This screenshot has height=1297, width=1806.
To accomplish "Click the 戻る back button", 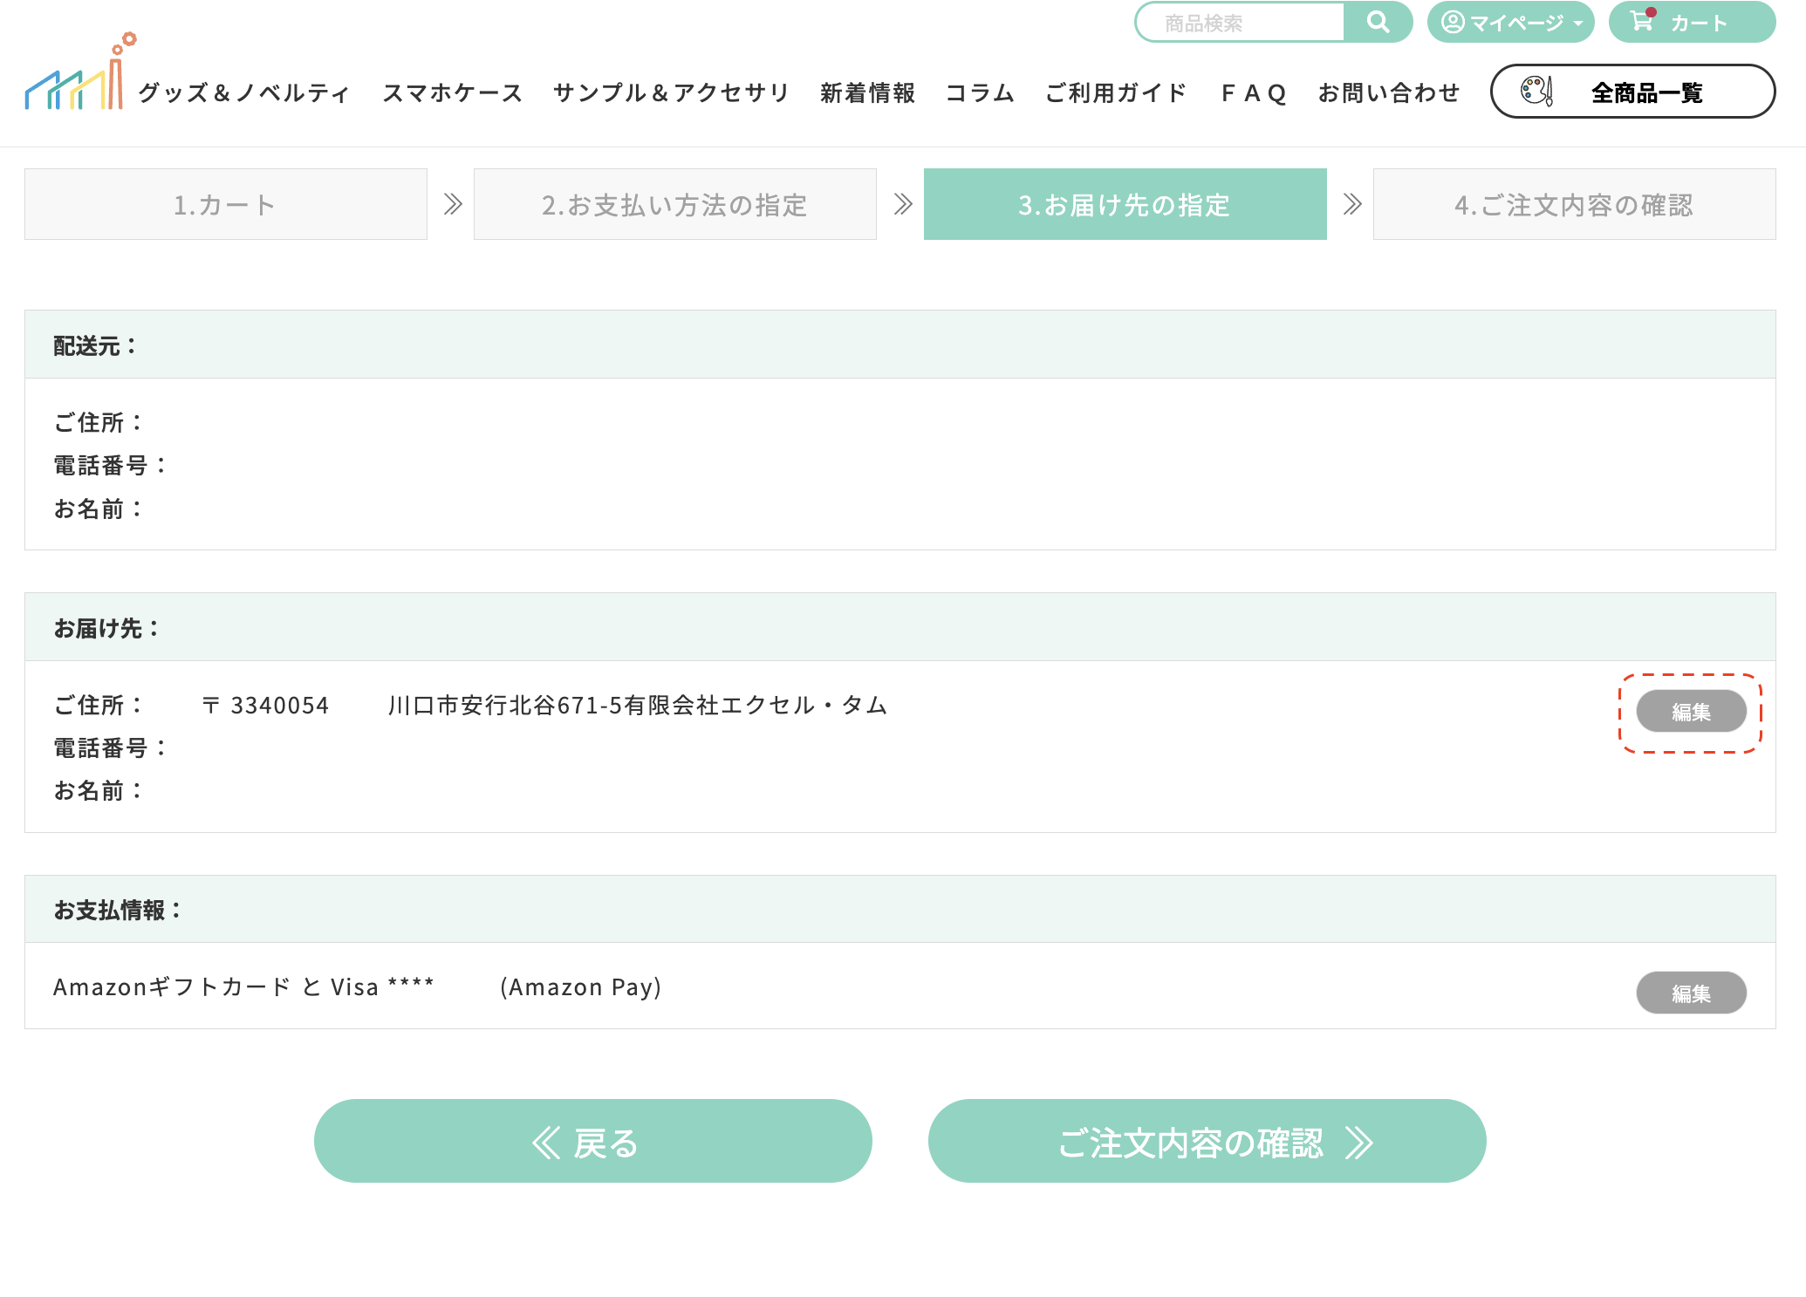I will (x=593, y=1141).
